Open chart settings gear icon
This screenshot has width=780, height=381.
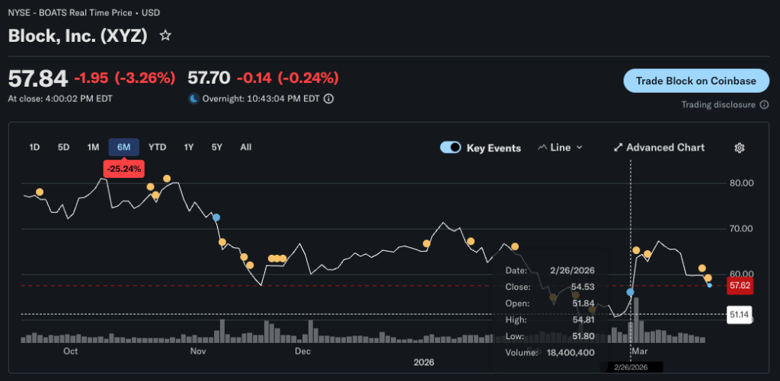click(739, 148)
